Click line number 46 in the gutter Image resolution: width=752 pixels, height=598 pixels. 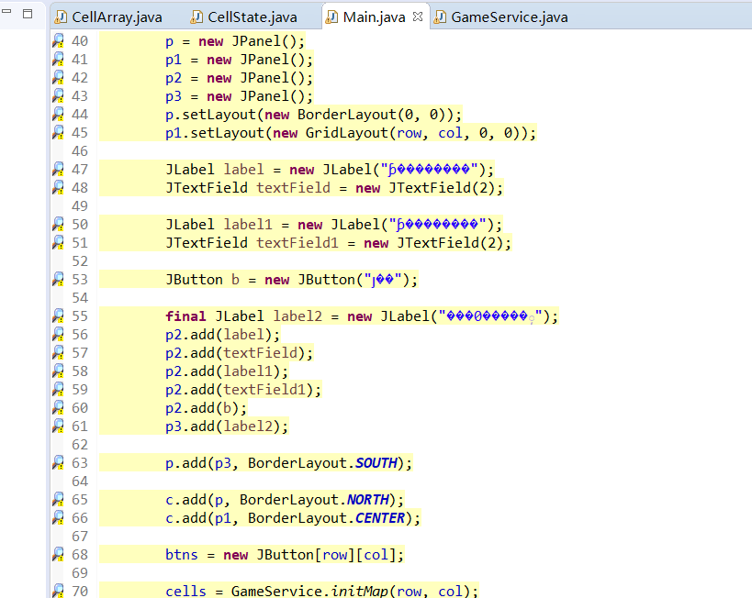[80, 151]
